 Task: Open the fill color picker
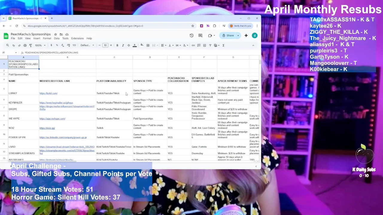click(x=142, y=45)
